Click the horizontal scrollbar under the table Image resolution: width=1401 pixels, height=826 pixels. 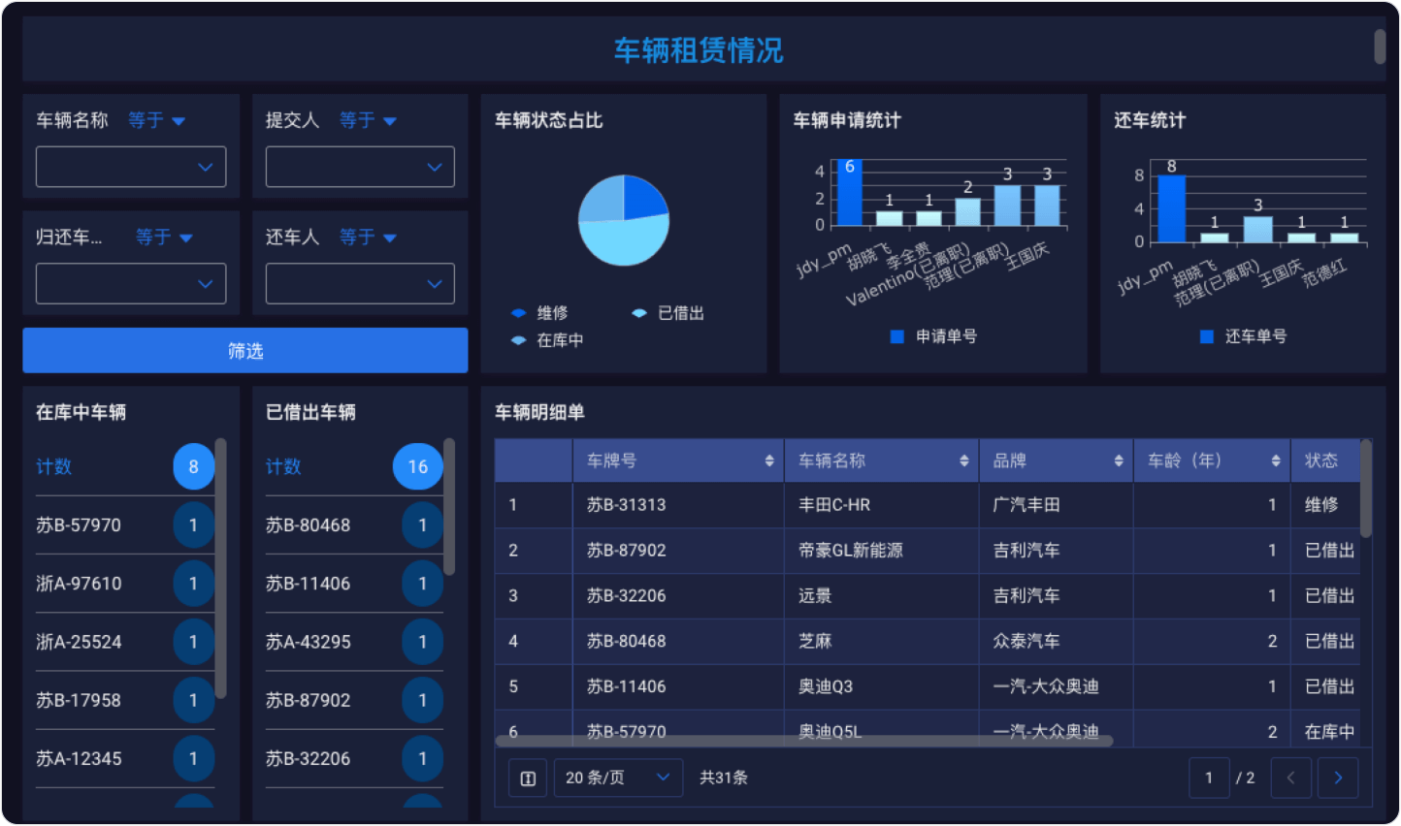pyautogui.click(x=803, y=741)
